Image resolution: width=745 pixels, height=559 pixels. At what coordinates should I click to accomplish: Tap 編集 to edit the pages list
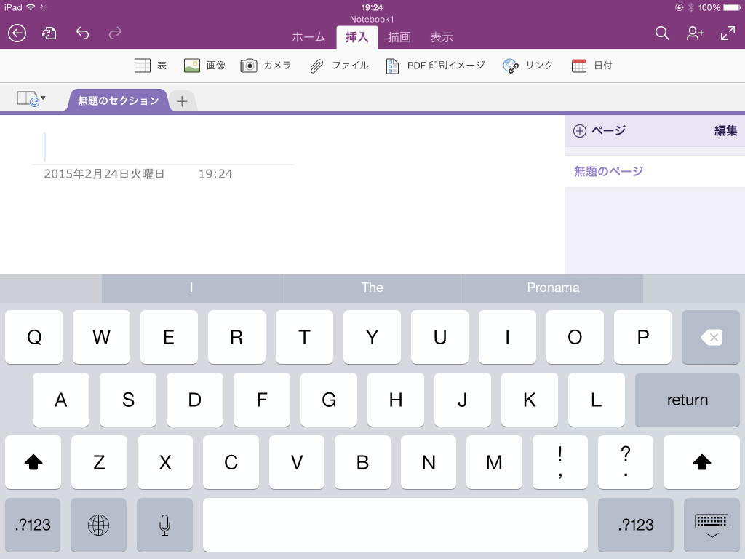click(x=725, y=130)
